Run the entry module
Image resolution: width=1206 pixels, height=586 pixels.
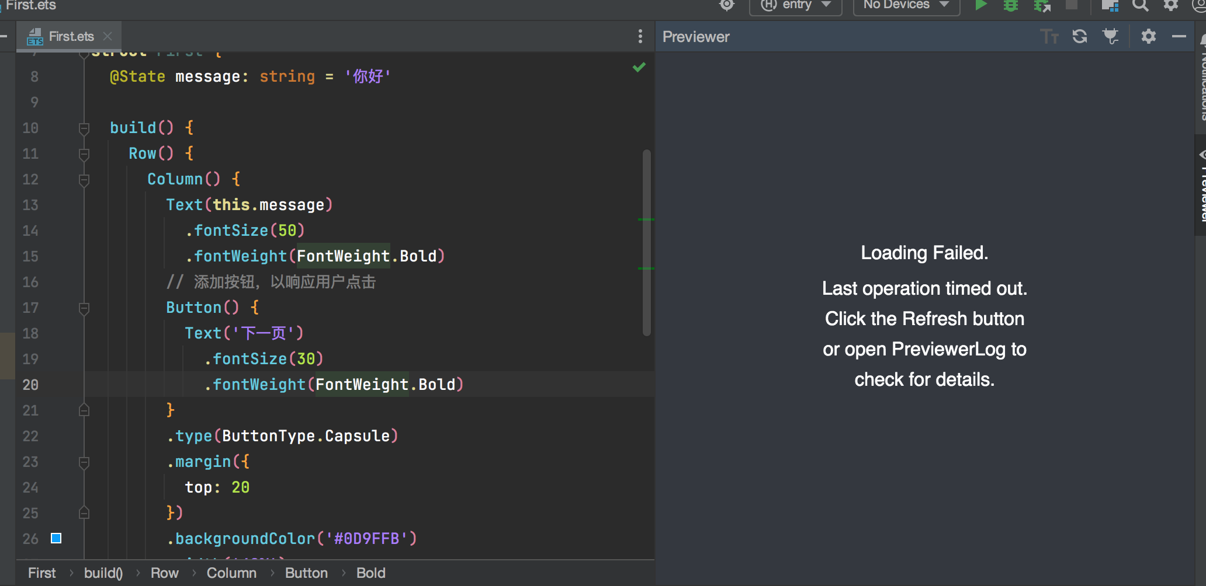click(981, 5)
